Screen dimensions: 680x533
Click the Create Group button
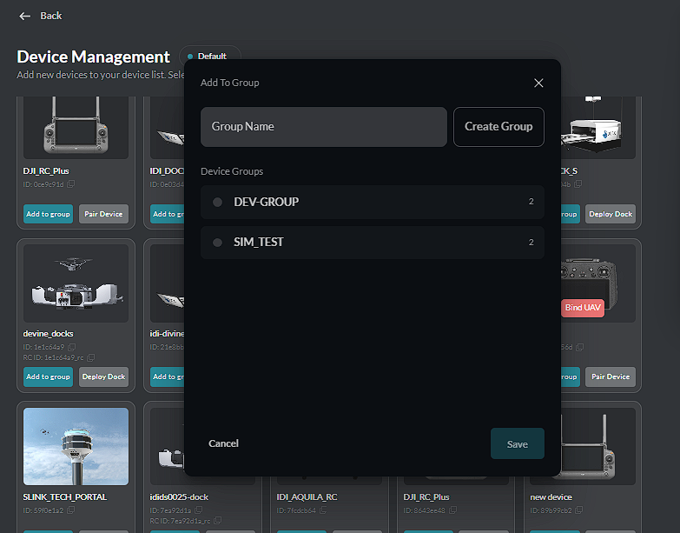point(498,127)
